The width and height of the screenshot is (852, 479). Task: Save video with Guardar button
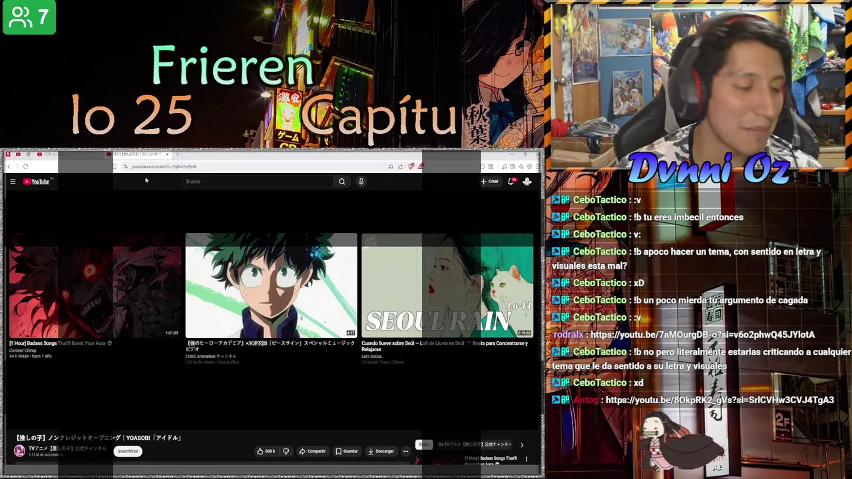[x=346, y=451]
